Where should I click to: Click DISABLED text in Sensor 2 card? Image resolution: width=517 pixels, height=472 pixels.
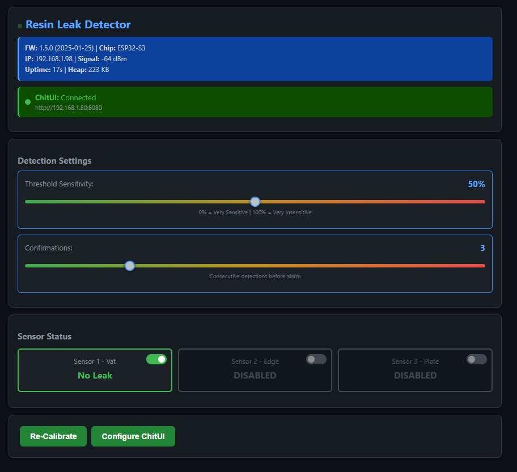coord(255,376)
